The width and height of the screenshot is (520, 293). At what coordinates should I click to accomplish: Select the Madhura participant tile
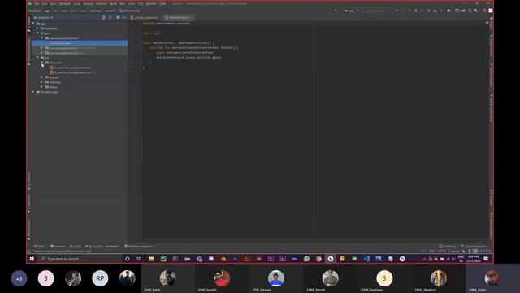tap(439, 278)
